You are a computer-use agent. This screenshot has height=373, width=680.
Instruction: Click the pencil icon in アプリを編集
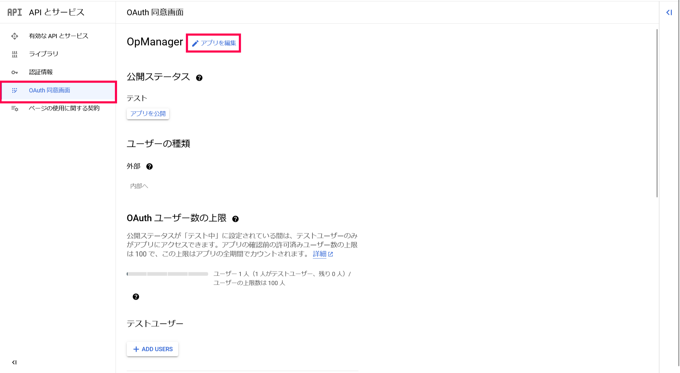click(x=195, y=43)
